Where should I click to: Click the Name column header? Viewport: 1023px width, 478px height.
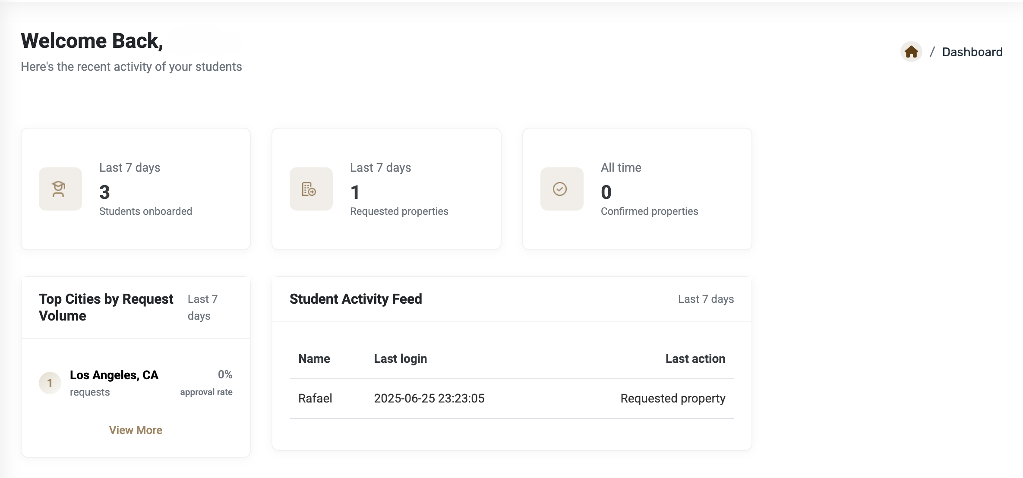[314, 358]
